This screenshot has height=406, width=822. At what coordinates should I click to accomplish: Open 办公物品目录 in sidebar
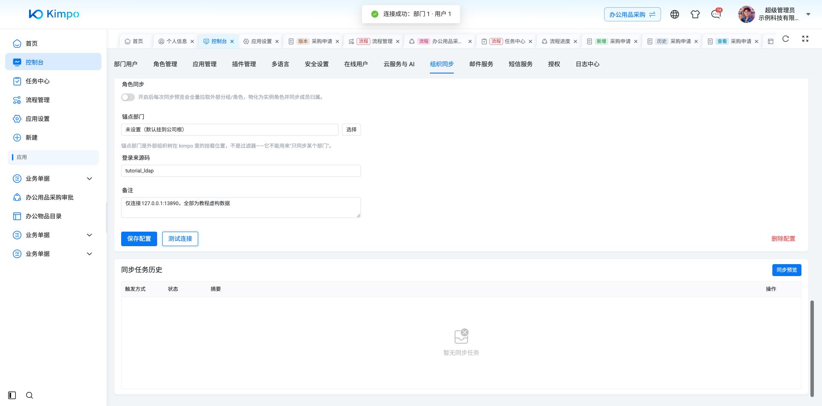[x=53, y=216]
